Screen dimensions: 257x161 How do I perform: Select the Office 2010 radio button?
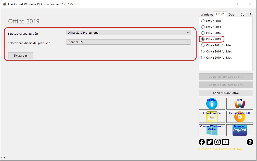click(x=203, y=21)
